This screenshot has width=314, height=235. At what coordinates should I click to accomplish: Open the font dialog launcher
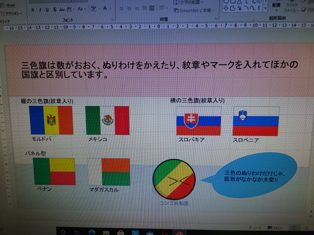point(113,19)
